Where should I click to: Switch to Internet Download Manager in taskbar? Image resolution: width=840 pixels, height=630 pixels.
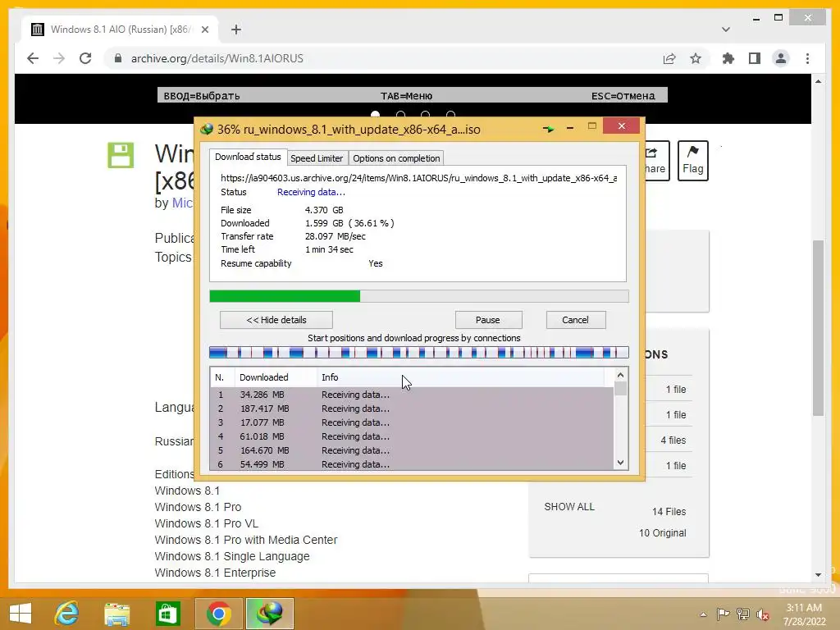(x=269, y=614)
